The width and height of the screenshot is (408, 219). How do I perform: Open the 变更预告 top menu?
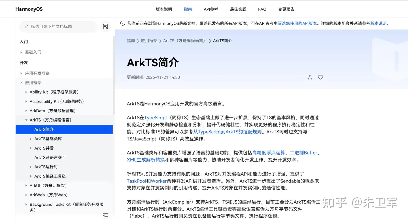286,9
